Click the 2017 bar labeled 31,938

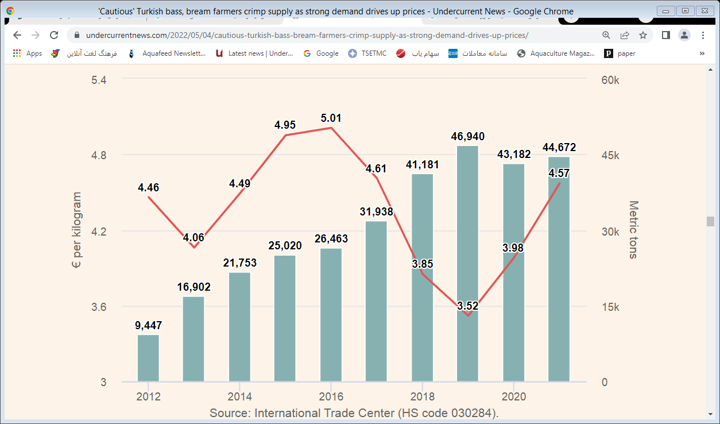pos(376,302)
